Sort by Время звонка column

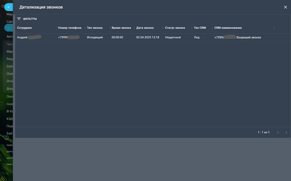(x=121, y=28)
